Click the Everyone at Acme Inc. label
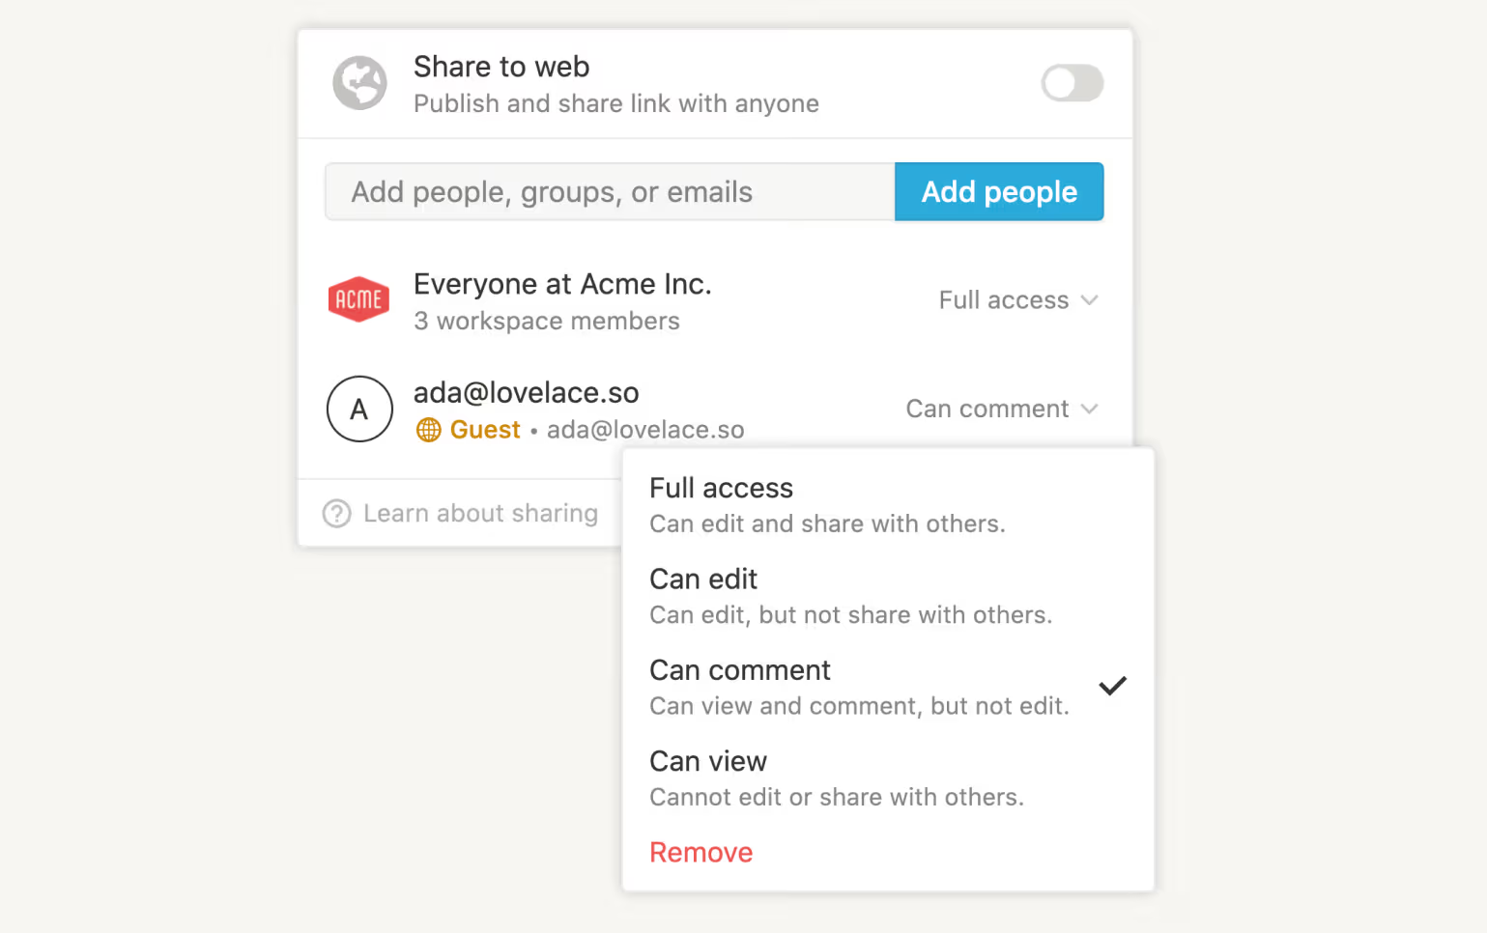The width and height of the screenshot is (1487, 933). coord(562,285)
